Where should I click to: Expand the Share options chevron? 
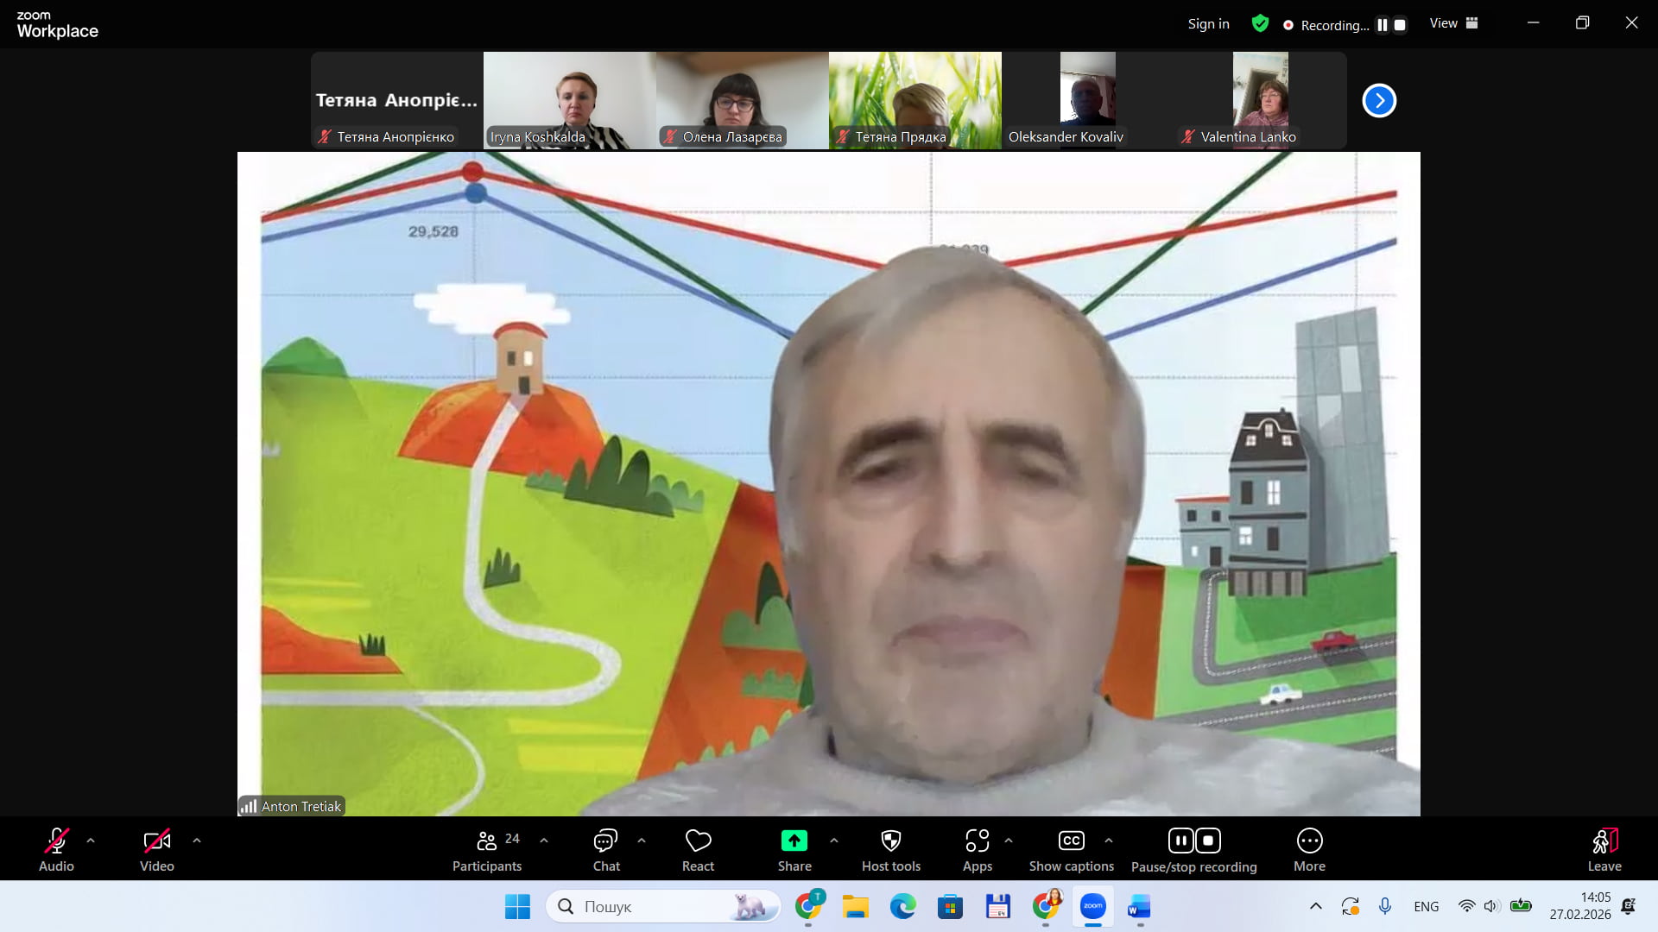(x=834, y=840)
